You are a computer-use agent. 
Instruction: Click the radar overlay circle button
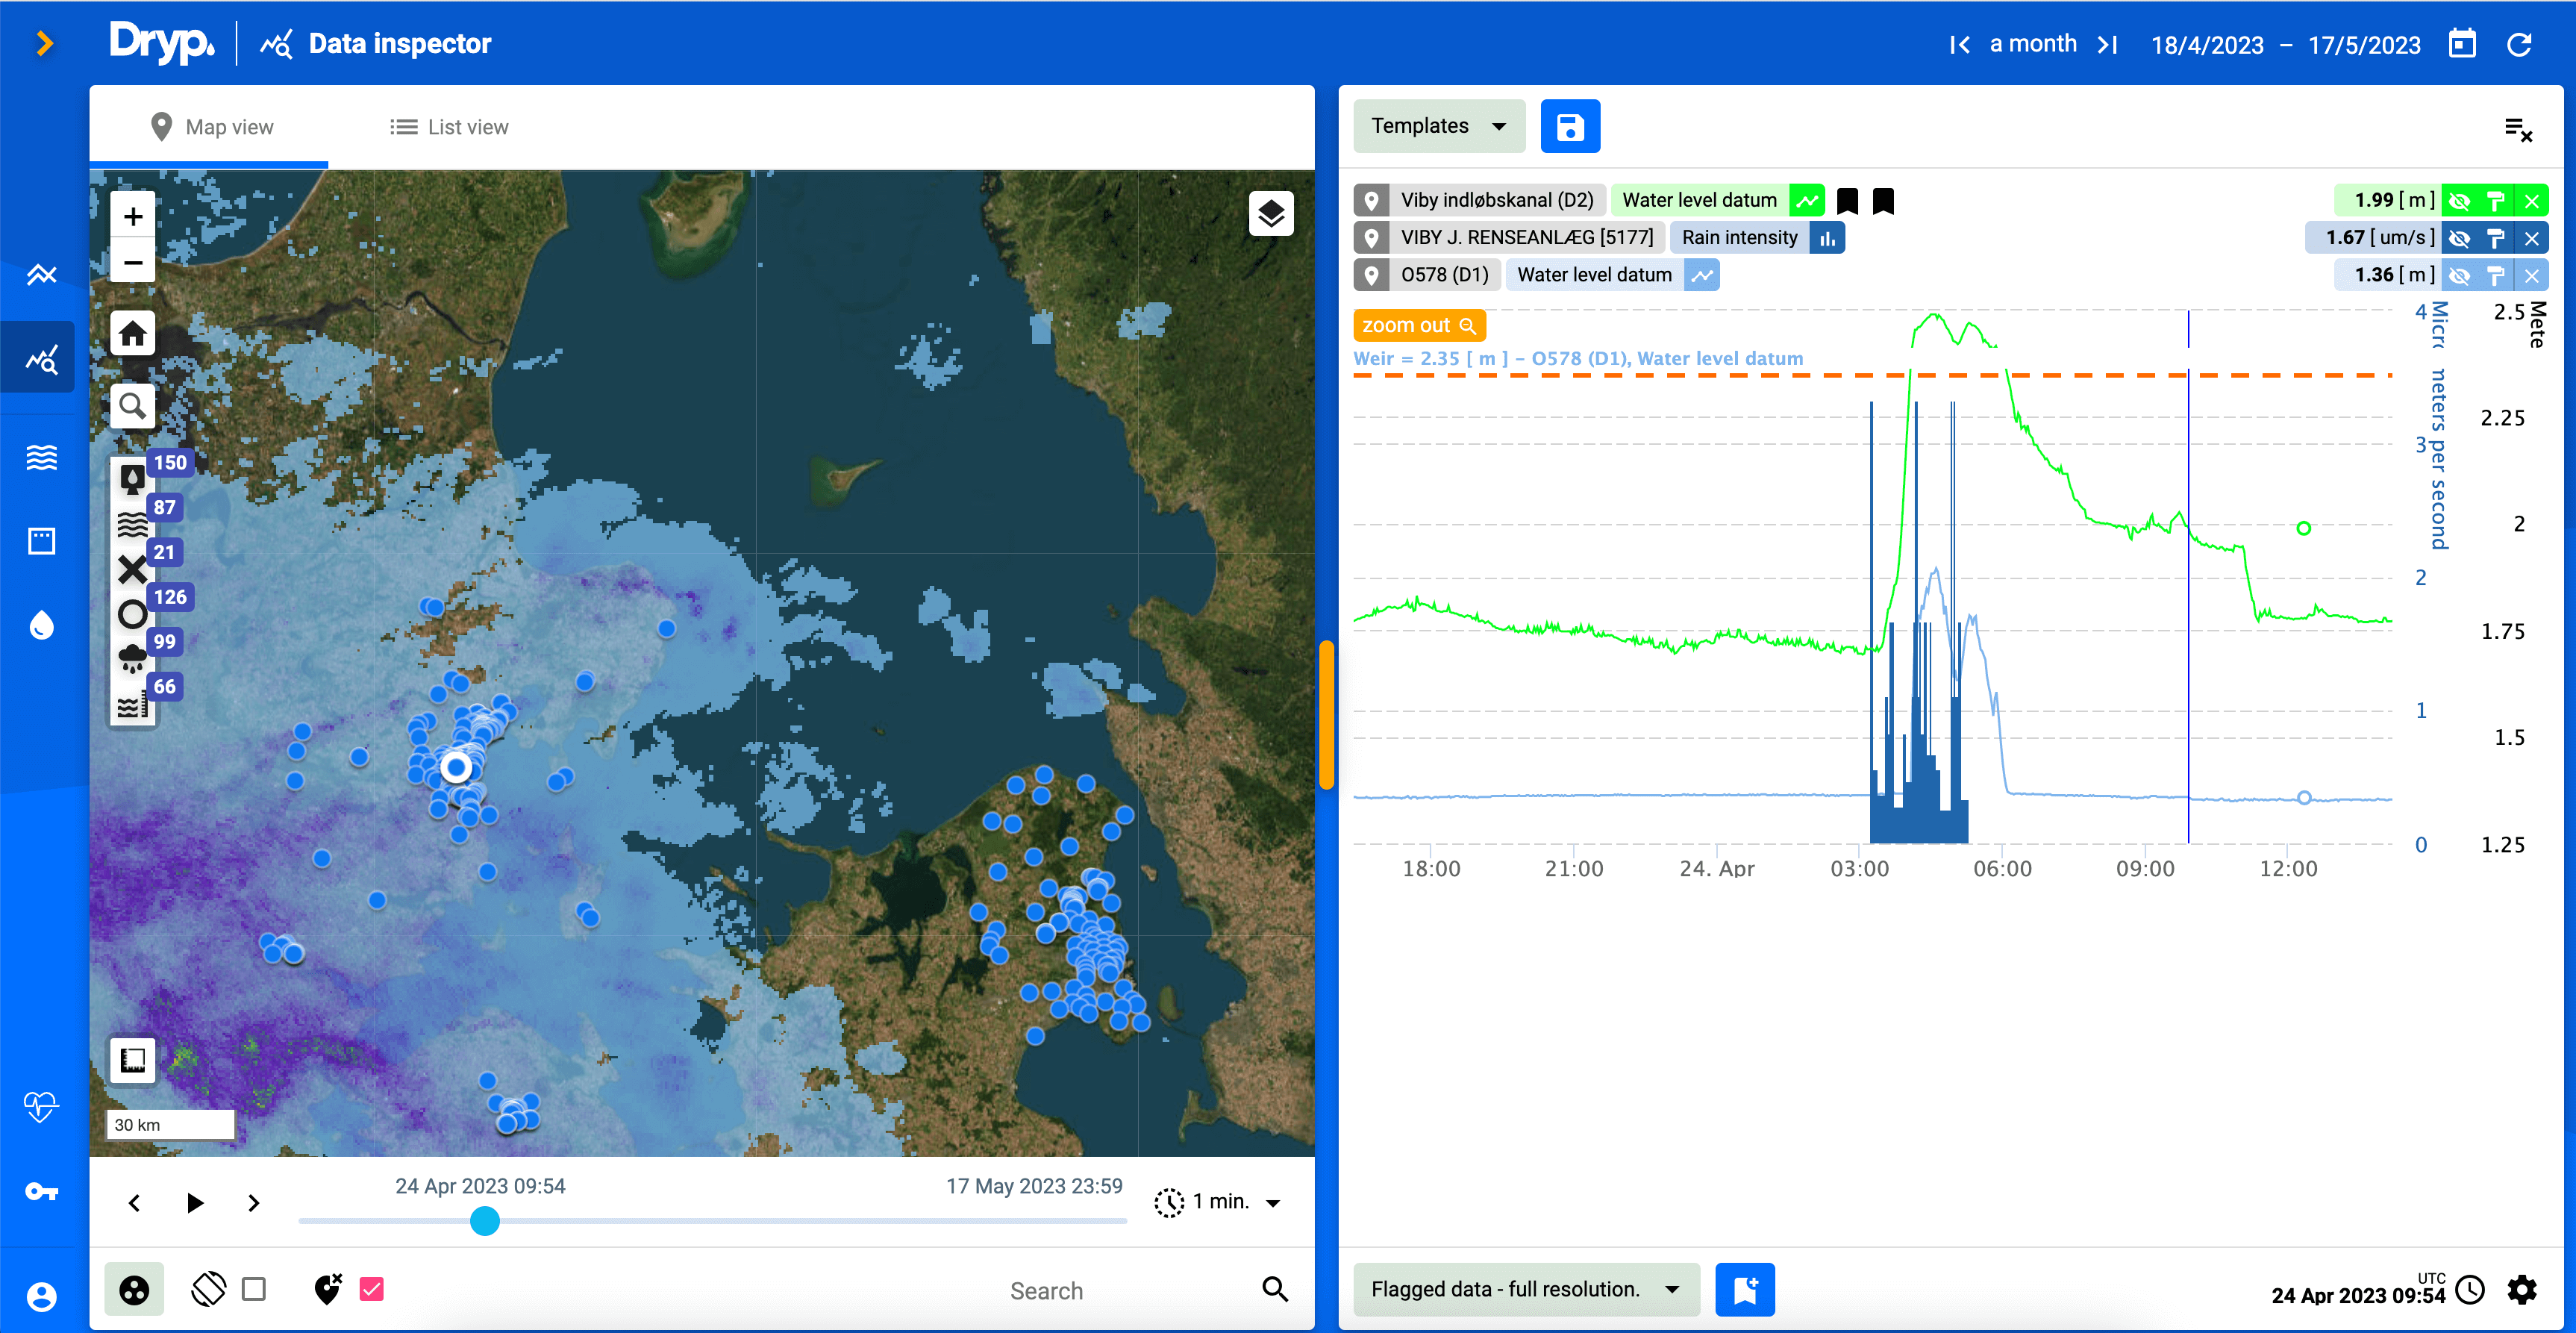[x=134, y=1290]
